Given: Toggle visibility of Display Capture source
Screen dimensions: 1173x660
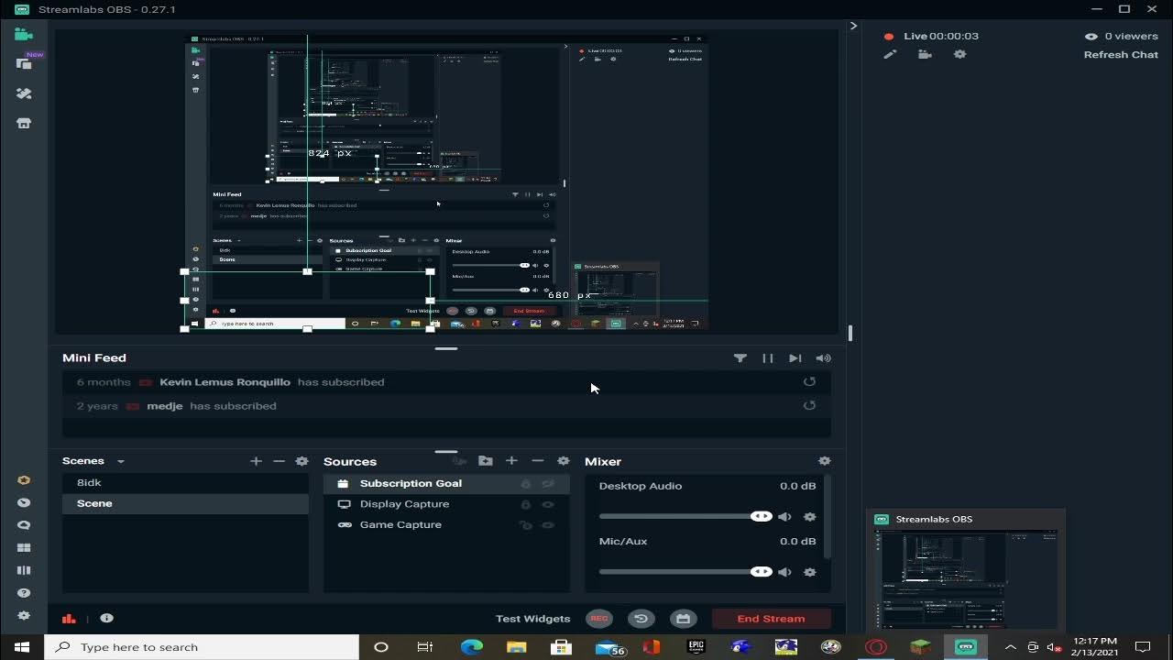Looking at the screenshot, I should point(548,504).
